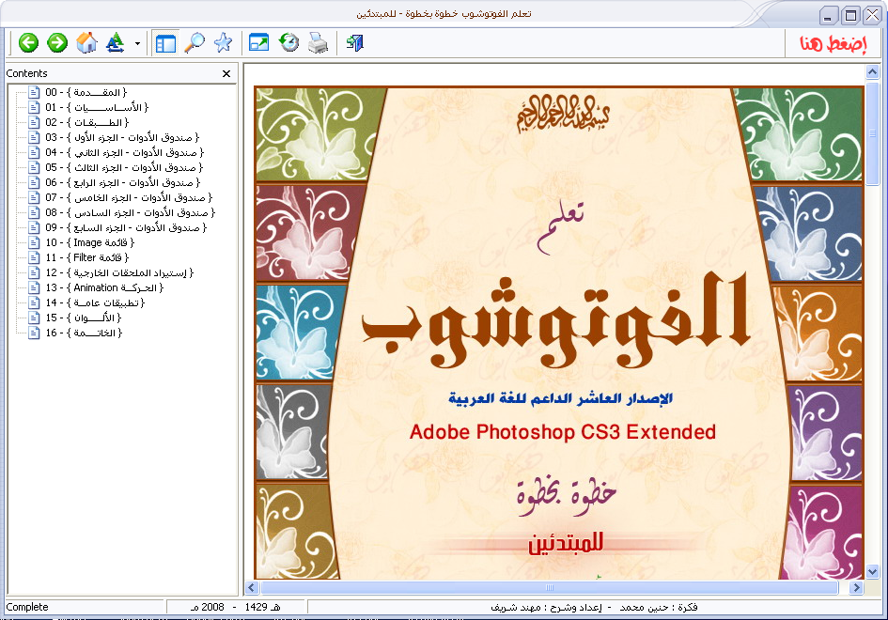Click status bar date 2008 - 1429
Screen dimensions: 888x620
click(x=235, y=607)
